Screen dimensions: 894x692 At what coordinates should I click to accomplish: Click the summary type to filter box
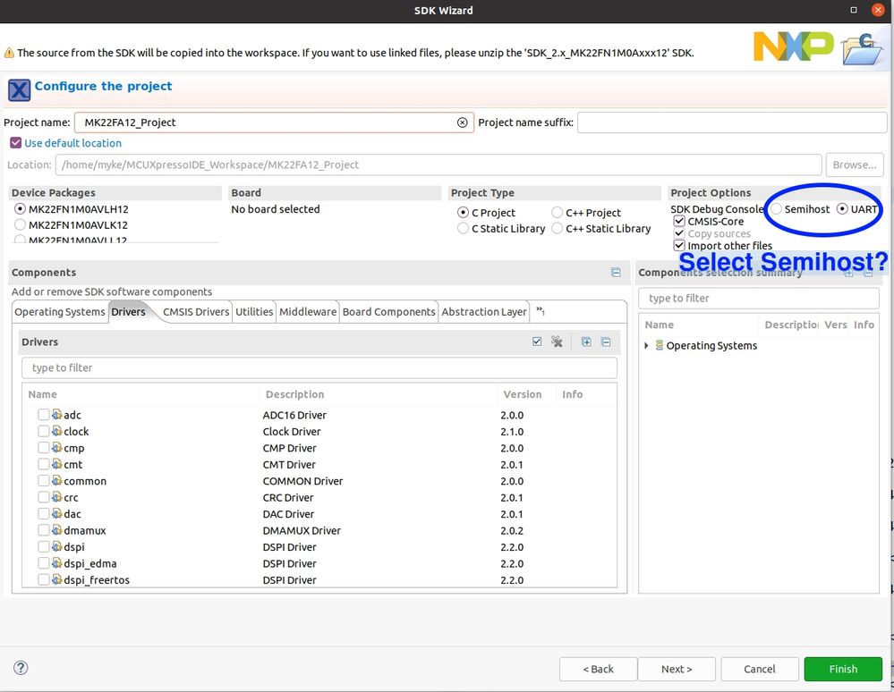(x=759, y=298)
